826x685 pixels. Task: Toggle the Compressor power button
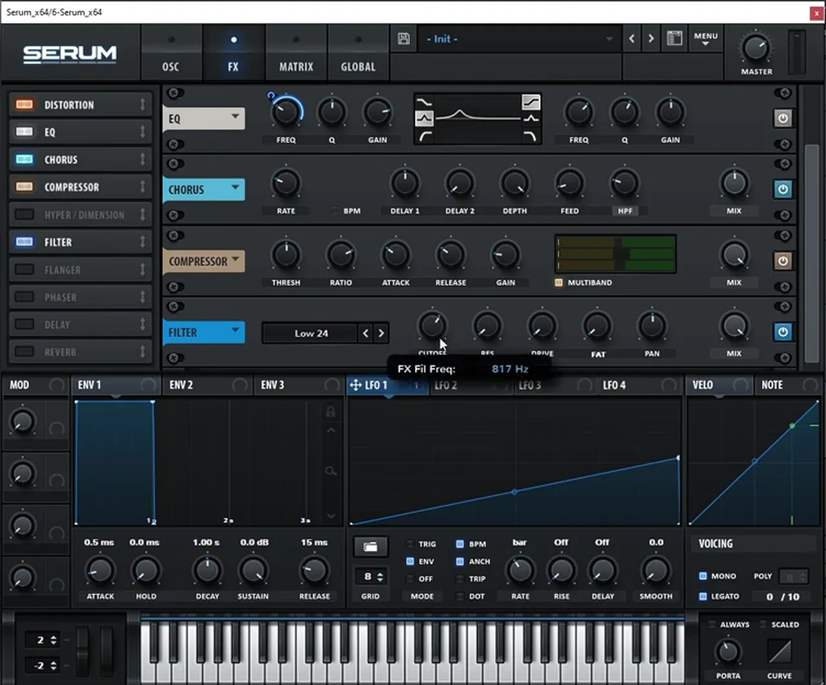point(783,261)
